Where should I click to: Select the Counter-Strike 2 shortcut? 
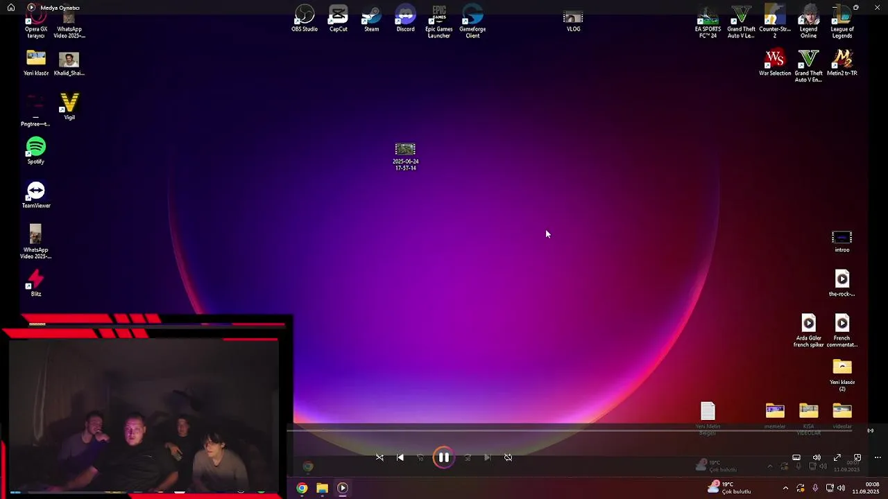coord(775,22)
